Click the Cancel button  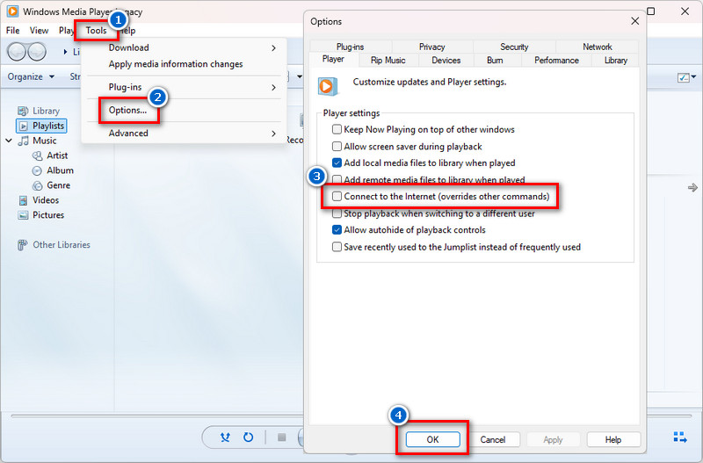pyautogui.click(x=493, y=439)
